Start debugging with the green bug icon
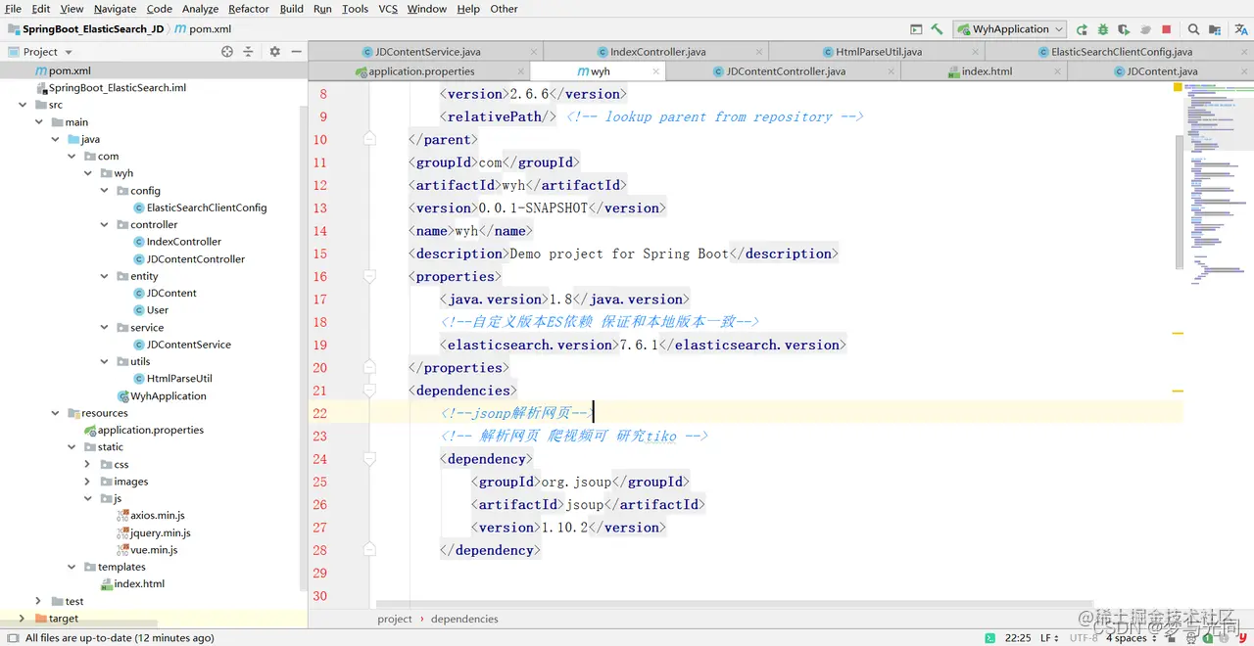Viewport: 1254px width, 646px height. 1103,29
